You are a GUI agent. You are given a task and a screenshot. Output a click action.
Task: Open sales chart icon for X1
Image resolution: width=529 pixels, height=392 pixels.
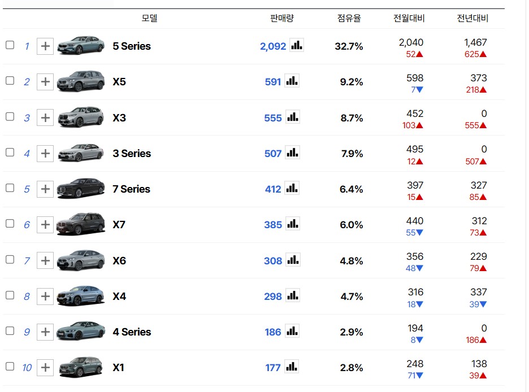292,367
